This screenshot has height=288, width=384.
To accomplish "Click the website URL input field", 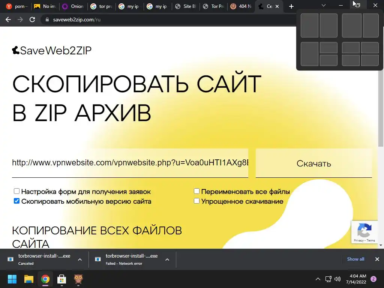I will (130, 163).
